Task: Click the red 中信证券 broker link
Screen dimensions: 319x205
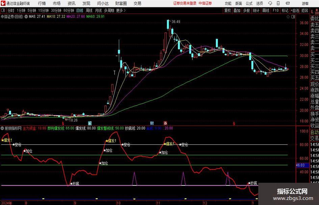Action: (205, 3)
